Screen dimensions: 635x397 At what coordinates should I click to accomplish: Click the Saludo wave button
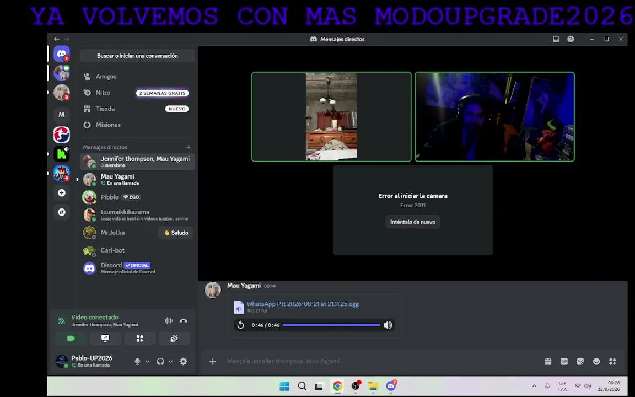point(176,233)
